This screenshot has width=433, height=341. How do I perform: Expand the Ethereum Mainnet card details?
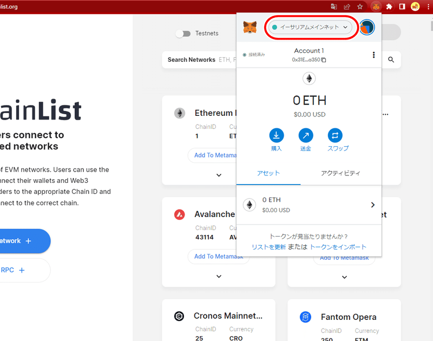(x=219, y=175)
